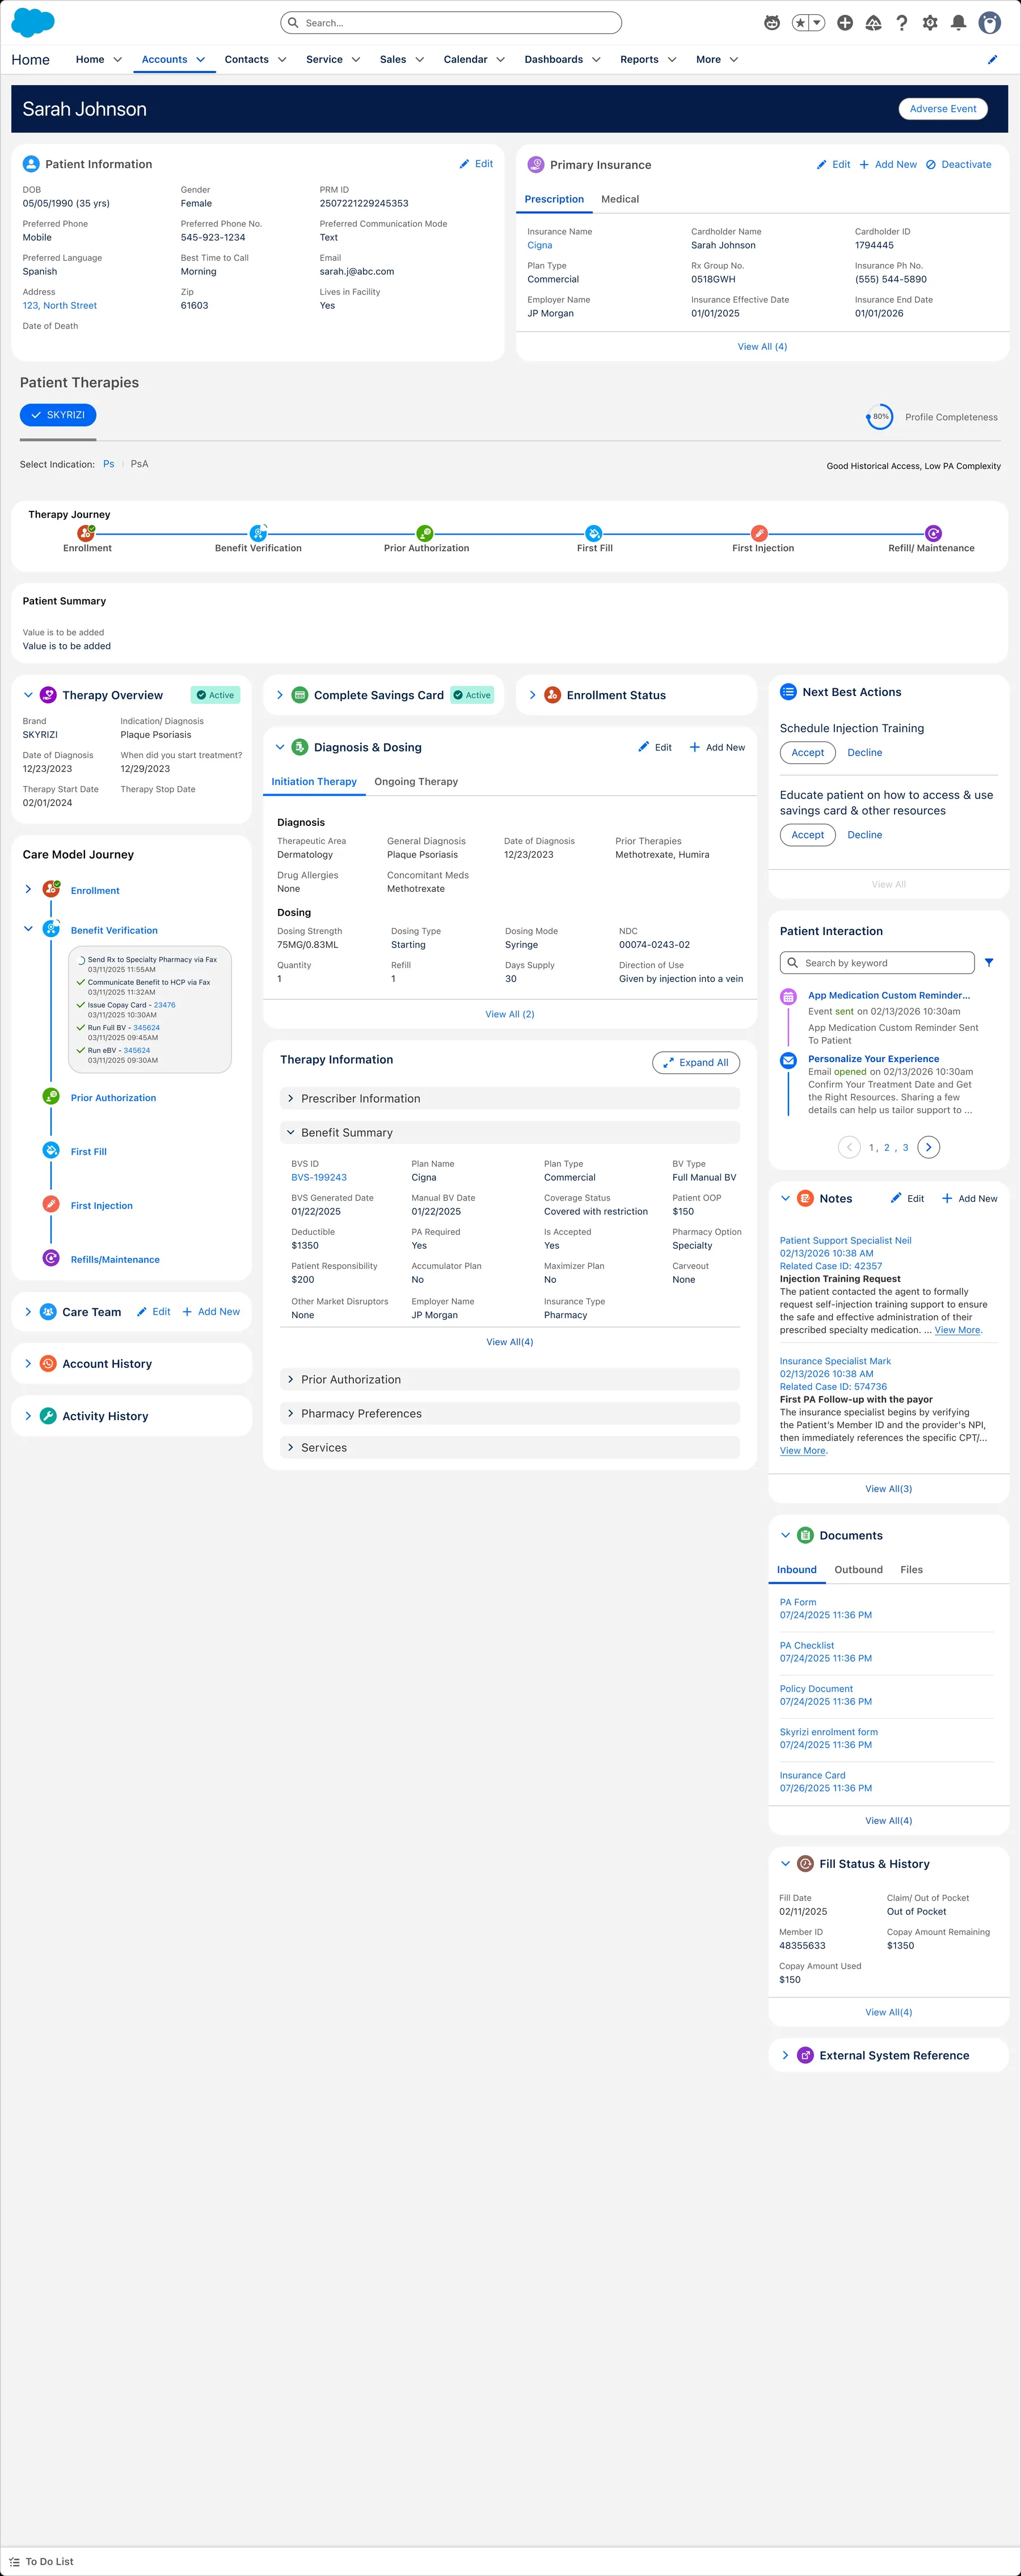The height and width of the screenshot is (2576, 1021).
Task: Open the Files documents tab
Action: [911, 1570]
